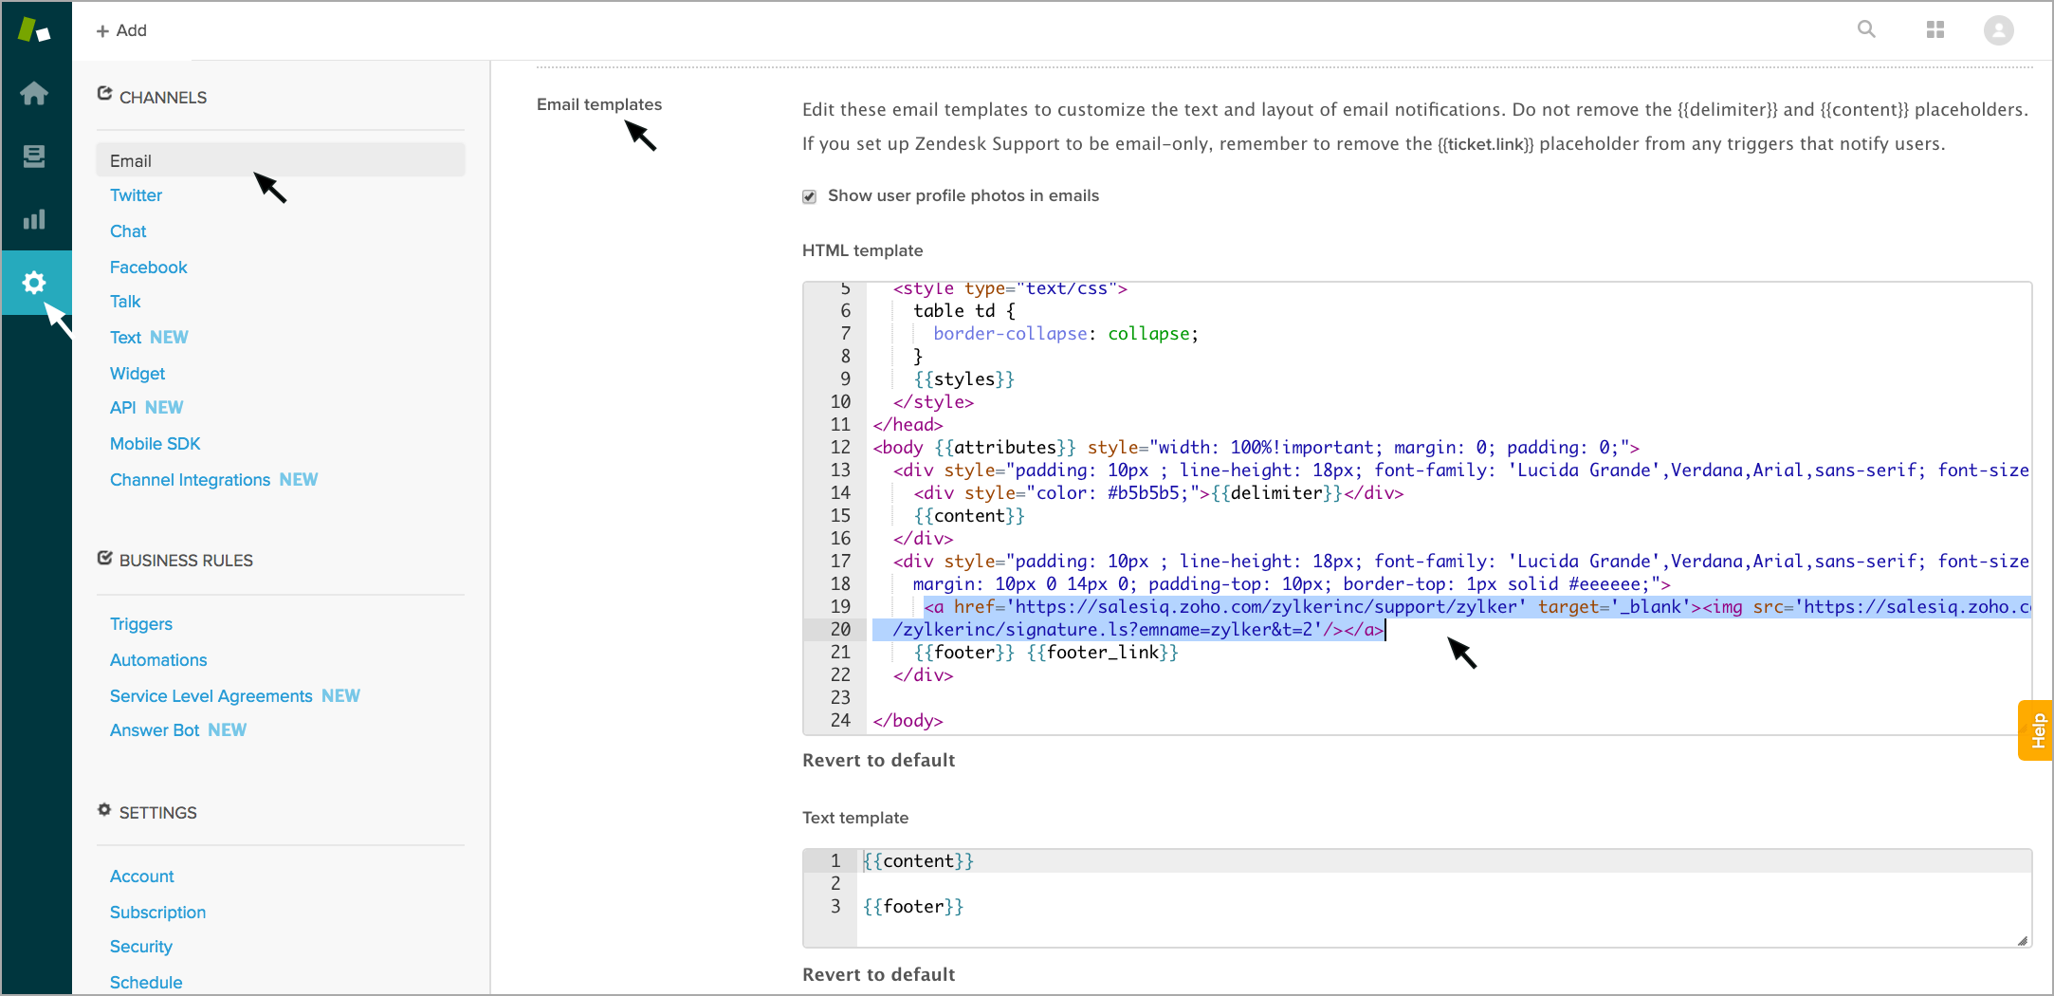Screen dimensions: 2054x996
Task: Revert HTML template to default
Action: tap(878, 761)
